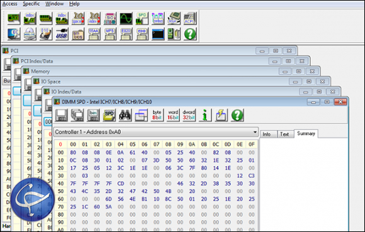This screenshot has width=365, height=232.
Task: Click the Help icon in DIMM SPD toolbar
Action: coord(237,115)
